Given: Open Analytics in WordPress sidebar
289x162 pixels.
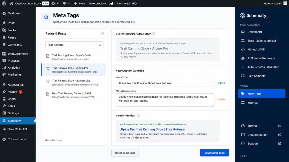Looking at the screenshot, I should point(18,67).
